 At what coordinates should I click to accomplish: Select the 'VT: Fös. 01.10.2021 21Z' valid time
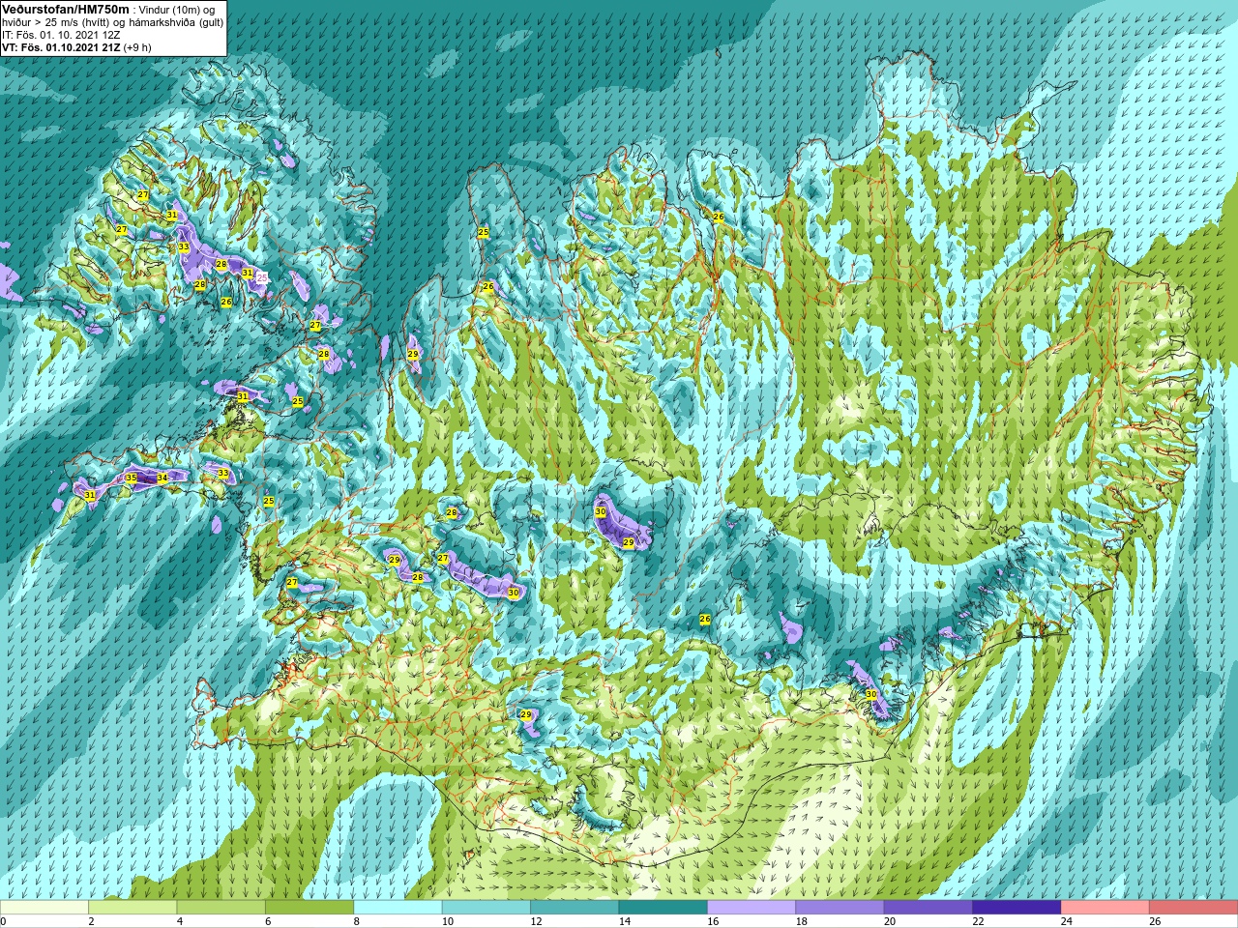[x=61, y=47]
